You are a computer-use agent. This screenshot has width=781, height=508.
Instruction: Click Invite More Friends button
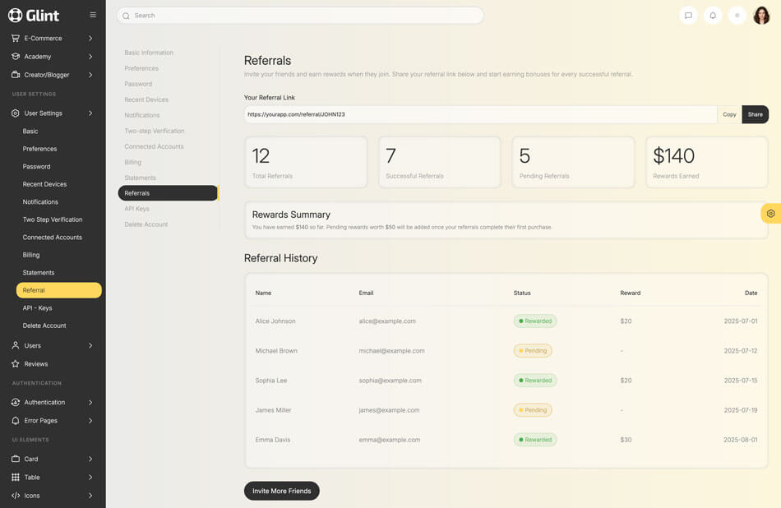tap(281, 491)
